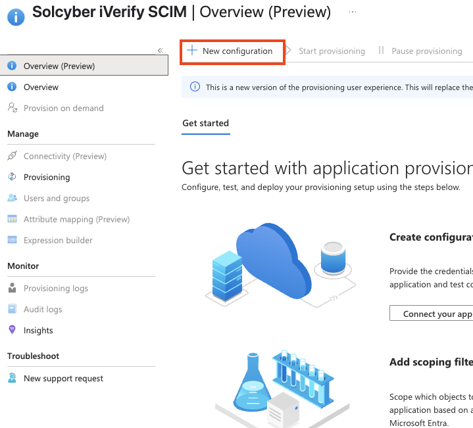
Task: Click the Provisioning logs icon
Action: pos(12,288)
